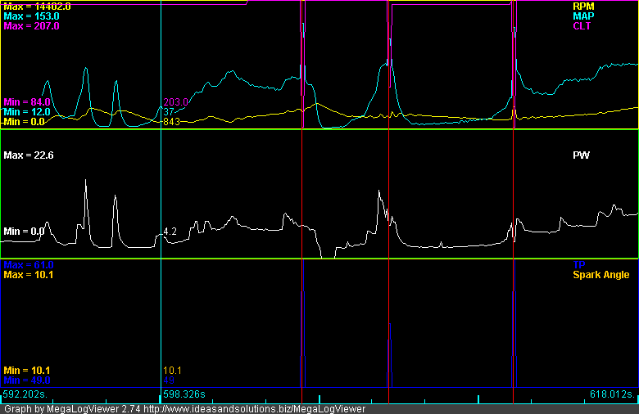The image size is (639, 414).
Task: Select the Min = 84.0 CLT readout
Action: pyautogui.click(x=27, y=101)
